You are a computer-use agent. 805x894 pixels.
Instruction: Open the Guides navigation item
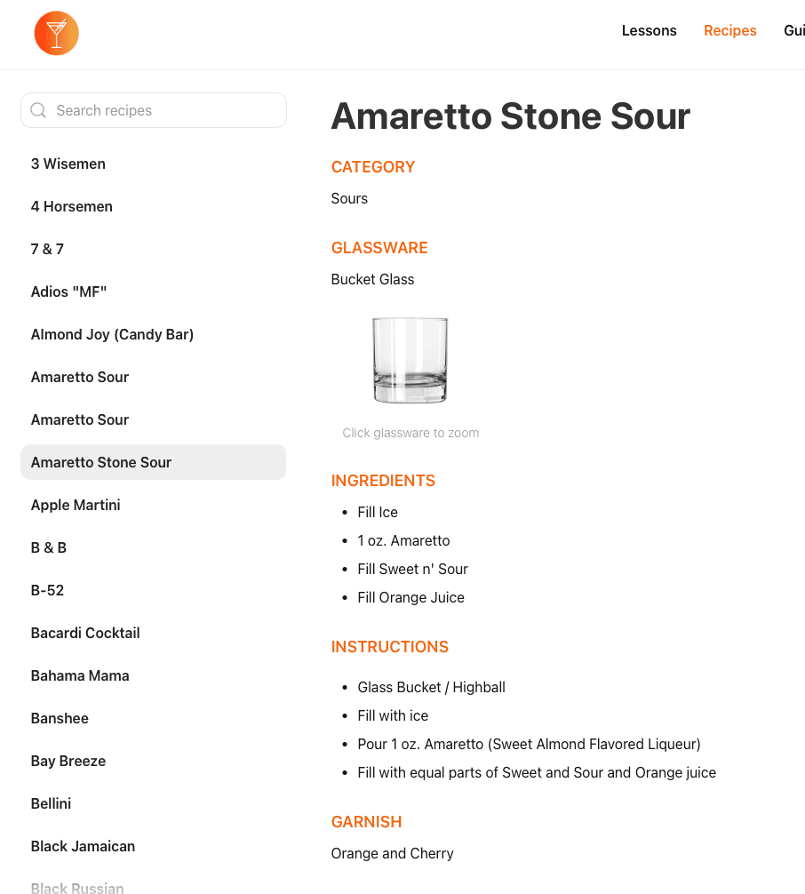tap(793, 30)
